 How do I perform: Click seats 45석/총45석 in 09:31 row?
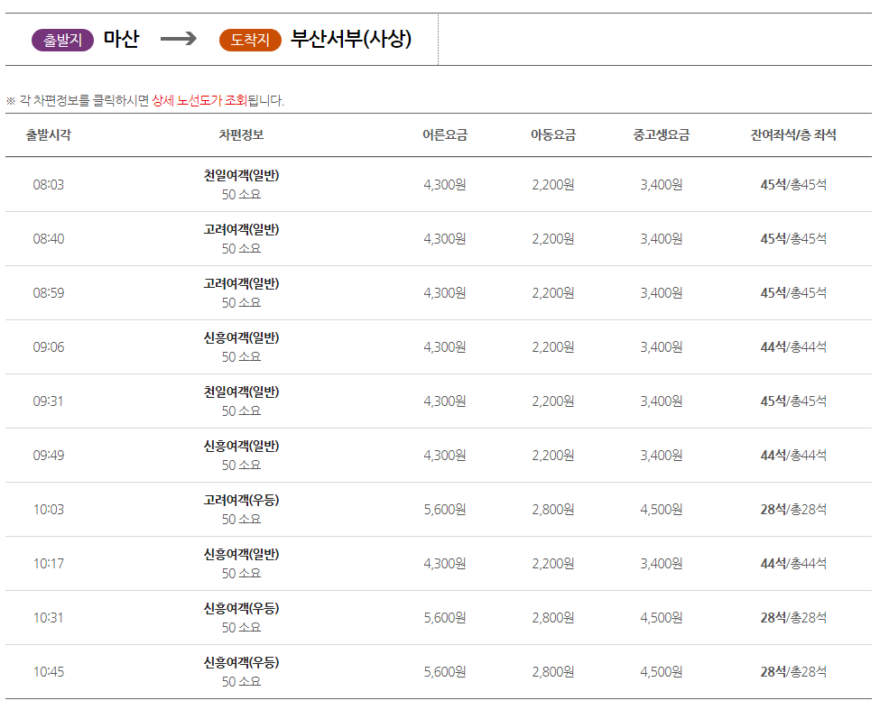tap(793, 401)
